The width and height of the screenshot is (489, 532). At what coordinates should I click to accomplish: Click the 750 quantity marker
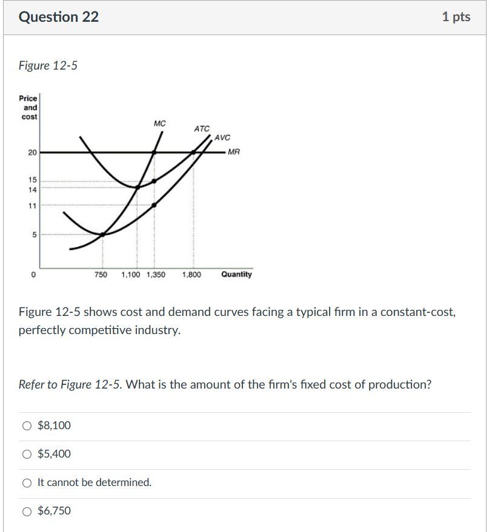coord(101,274)
